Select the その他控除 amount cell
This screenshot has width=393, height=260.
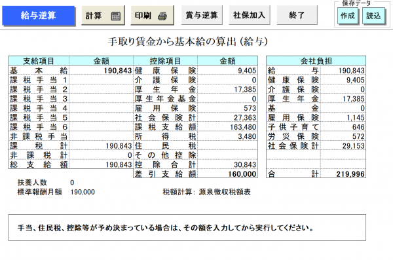(227, 155)
